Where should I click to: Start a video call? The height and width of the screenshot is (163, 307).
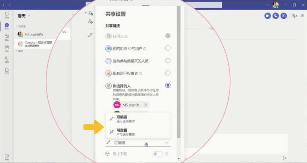click(x=267, y=16)
